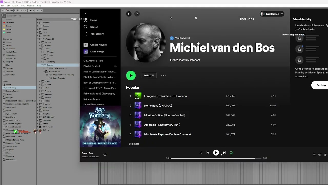Skip to next track
The height and width of the screenshot is (185, 328).
tap(224, 153)
